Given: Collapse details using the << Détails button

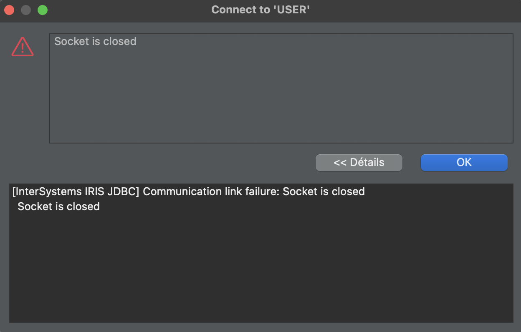Looking at the screenshot, I should pyautogui.click(x=359, y=162).
